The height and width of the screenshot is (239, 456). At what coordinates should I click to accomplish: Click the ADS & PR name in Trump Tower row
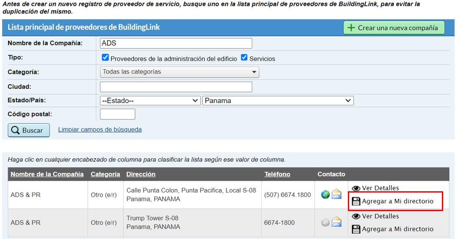click(x=26, y=222)
